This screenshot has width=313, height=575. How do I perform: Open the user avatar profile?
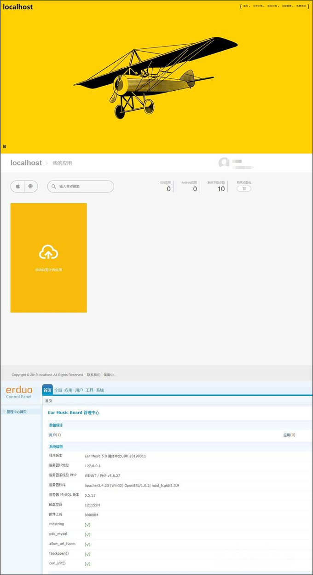point(224,163)
